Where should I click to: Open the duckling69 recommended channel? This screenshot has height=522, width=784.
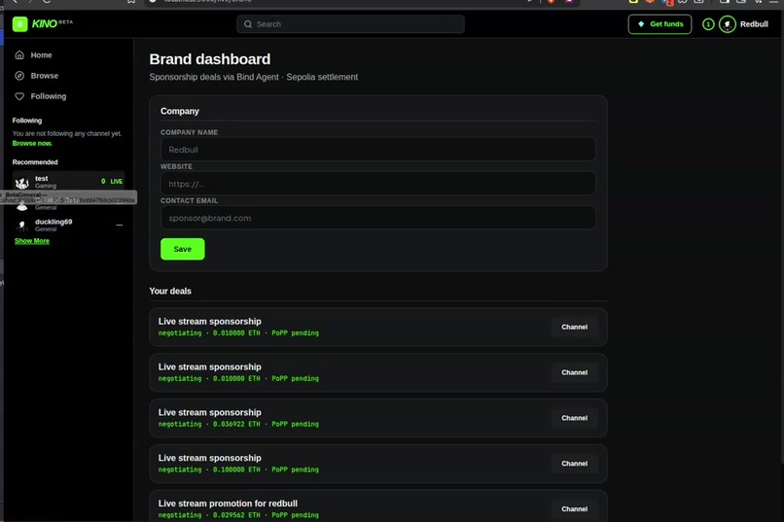pos(68,226)
